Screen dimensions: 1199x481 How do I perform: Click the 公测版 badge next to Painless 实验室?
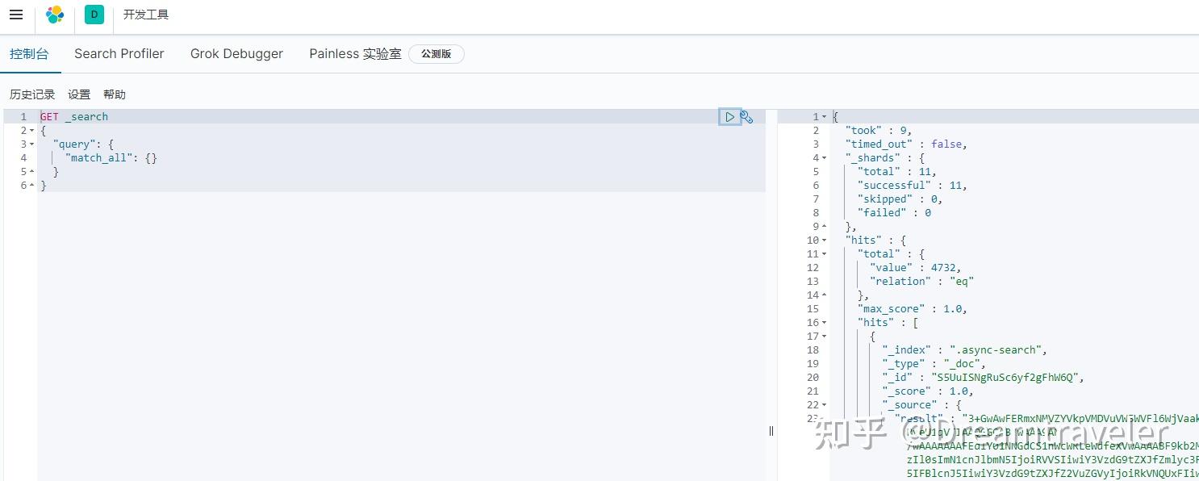[436, 53]
